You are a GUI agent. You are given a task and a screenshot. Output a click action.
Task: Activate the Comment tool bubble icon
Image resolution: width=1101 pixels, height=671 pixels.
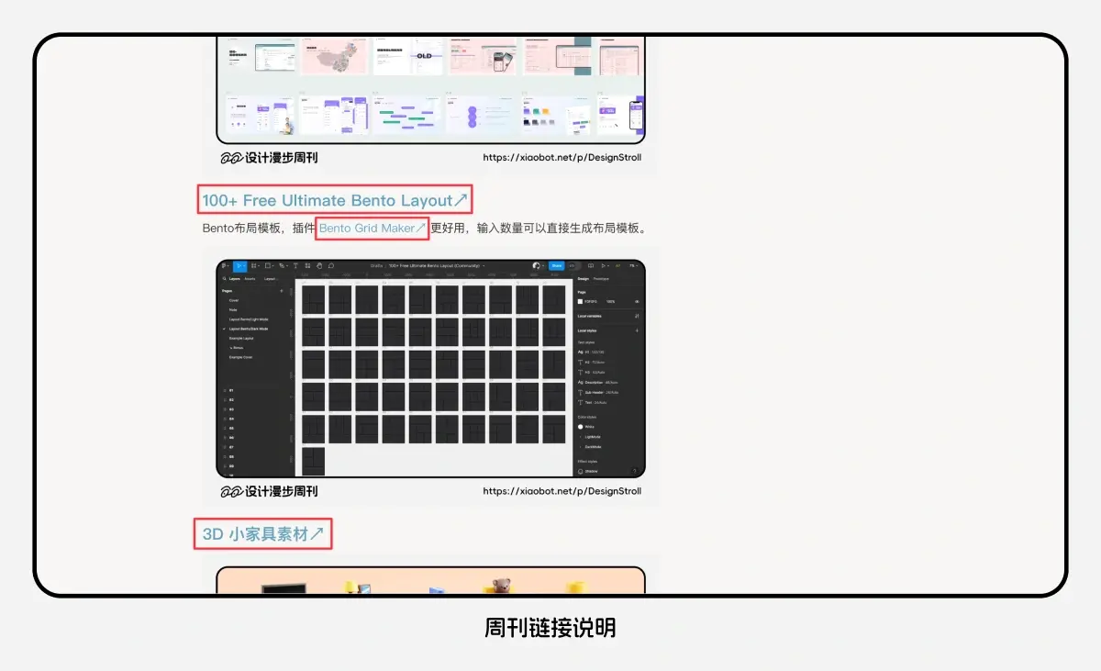point(330,265)
